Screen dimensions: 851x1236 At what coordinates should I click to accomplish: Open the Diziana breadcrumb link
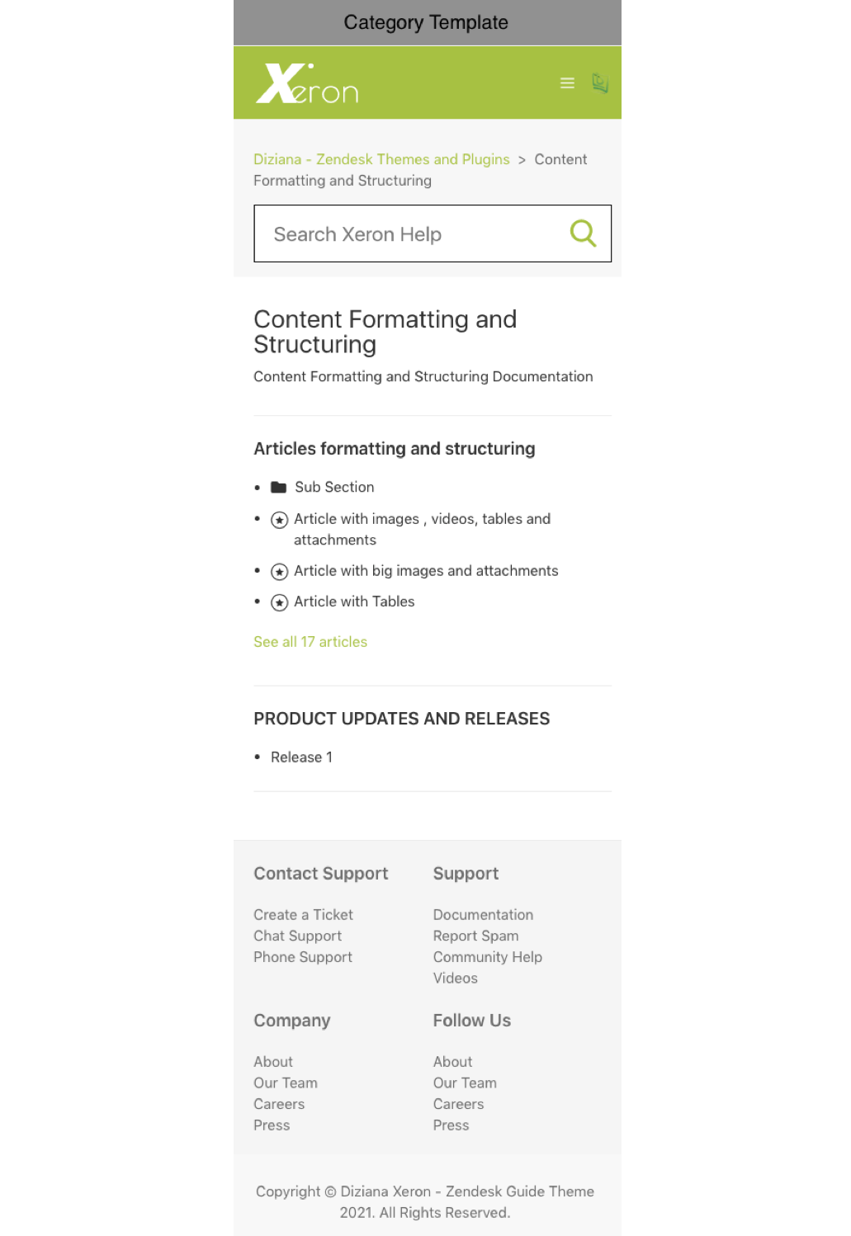click(x=381, y=159)
